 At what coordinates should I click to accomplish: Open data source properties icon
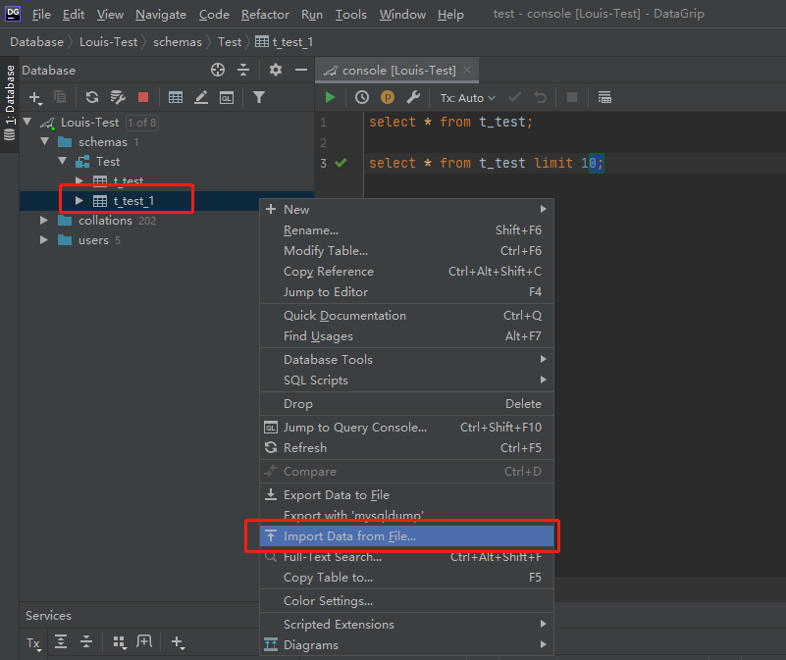(x=118, y=97)
